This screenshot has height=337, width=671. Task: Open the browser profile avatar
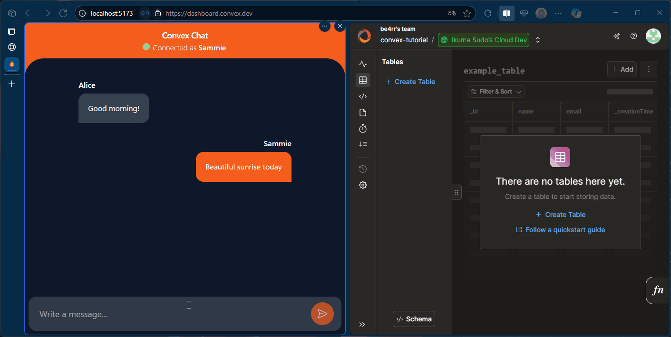point(541,13)
